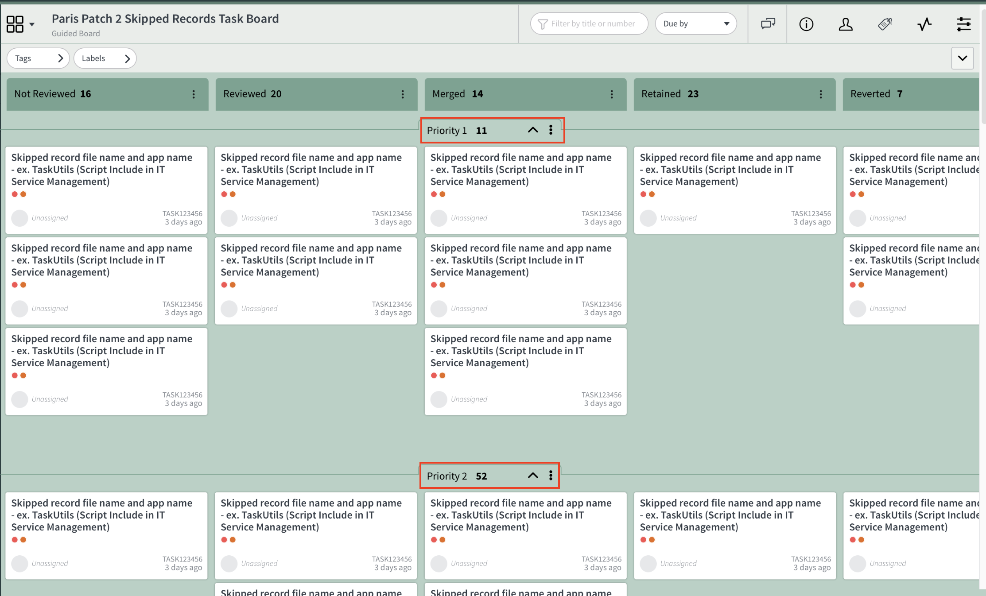Open Priority 2 swimlane options menu
The height and width of the screenshot is (596, 986).
tap(551, 475)
